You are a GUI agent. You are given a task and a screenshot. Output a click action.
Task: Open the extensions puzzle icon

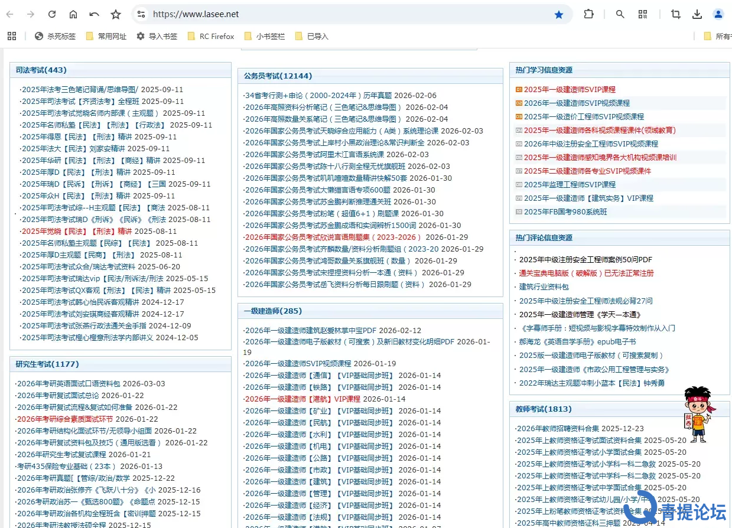588,14
